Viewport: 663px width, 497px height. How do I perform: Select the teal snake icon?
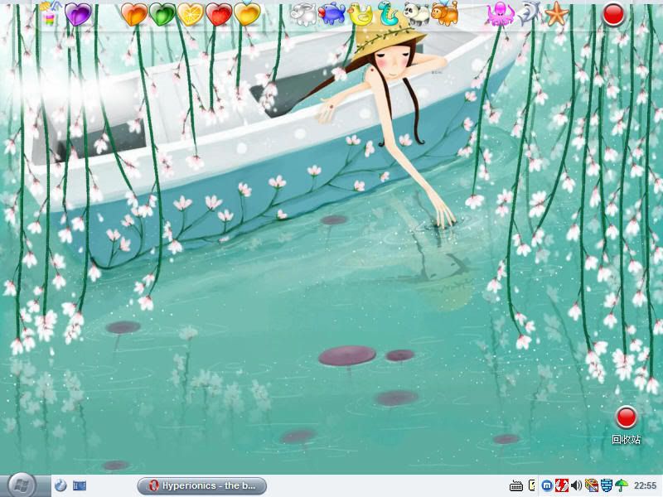click(x=388, y=14)
